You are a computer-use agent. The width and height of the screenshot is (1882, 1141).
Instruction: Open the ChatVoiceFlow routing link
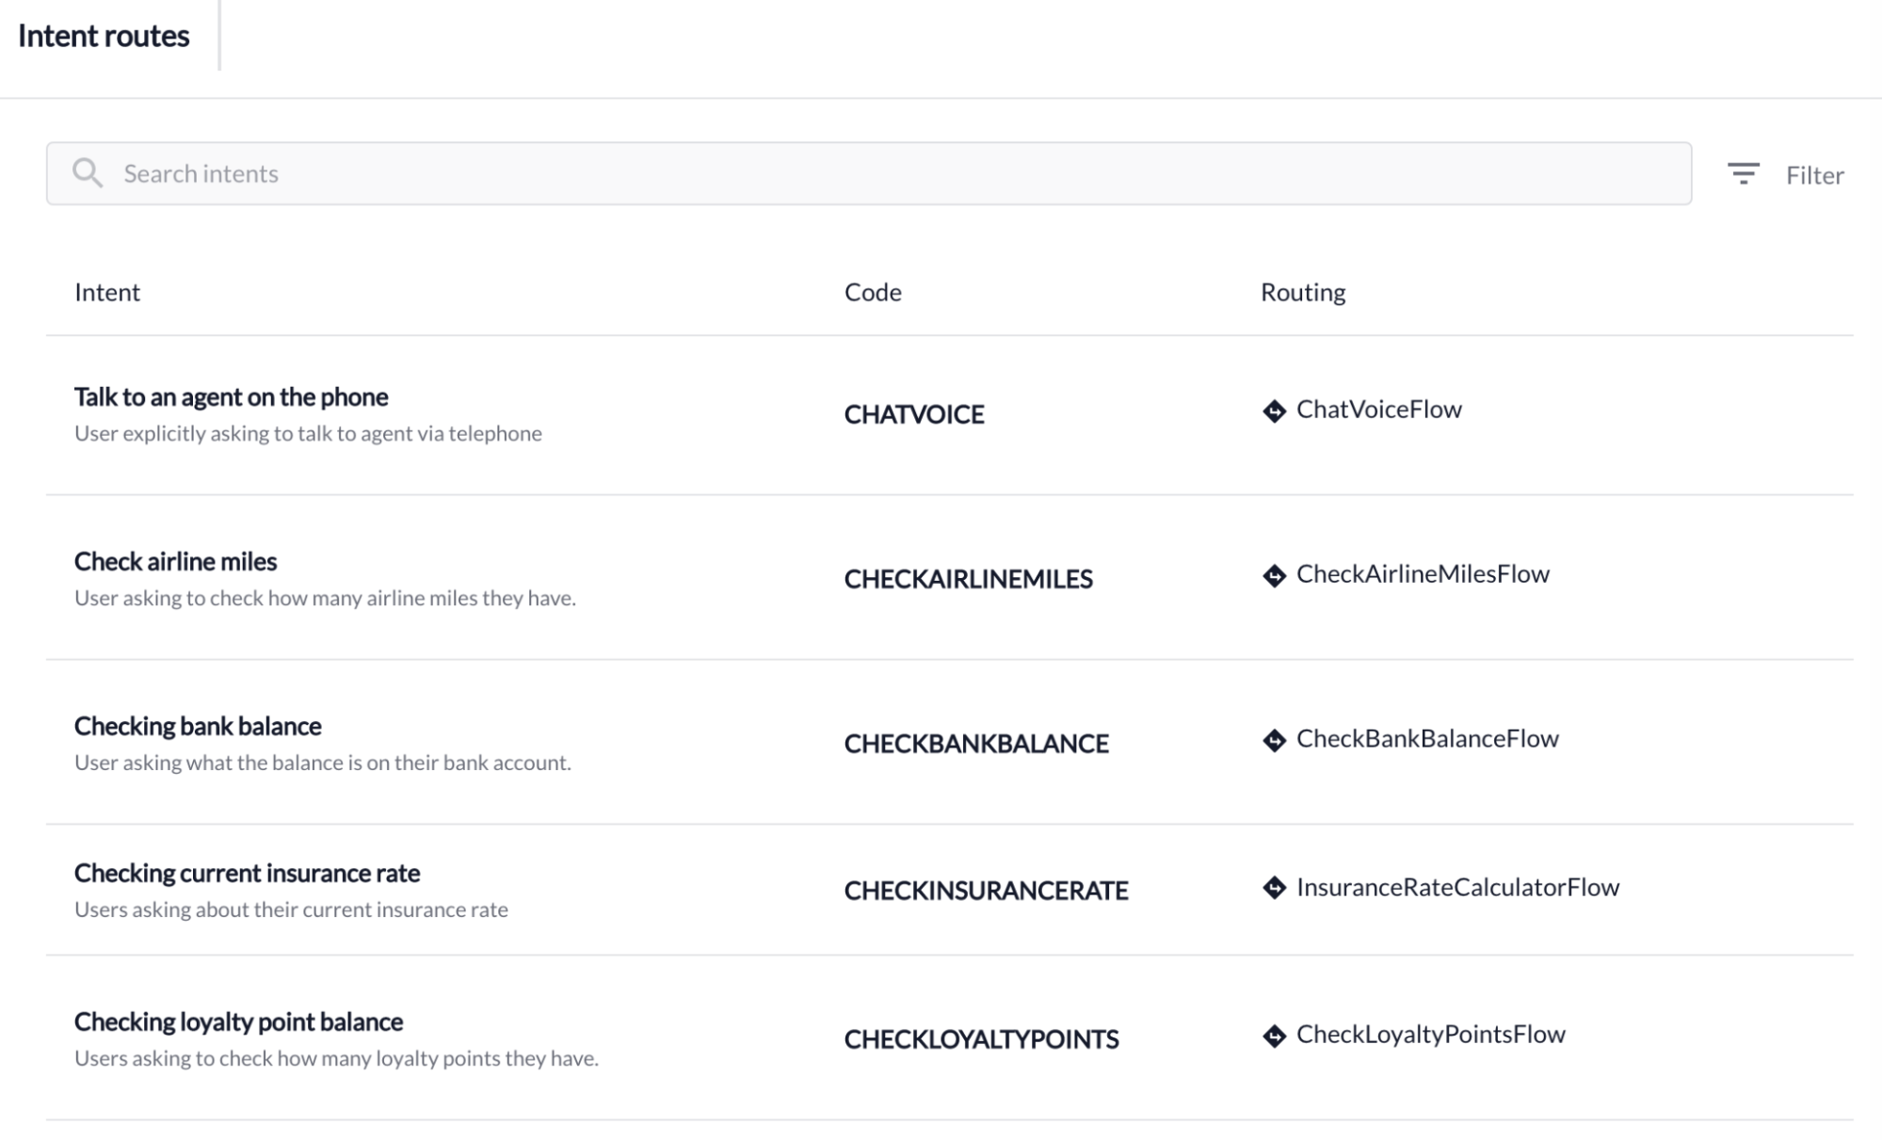click(x=1378, y=410)
